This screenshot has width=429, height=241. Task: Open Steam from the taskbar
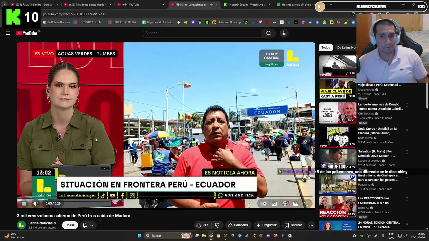click(x=247, y=236)
